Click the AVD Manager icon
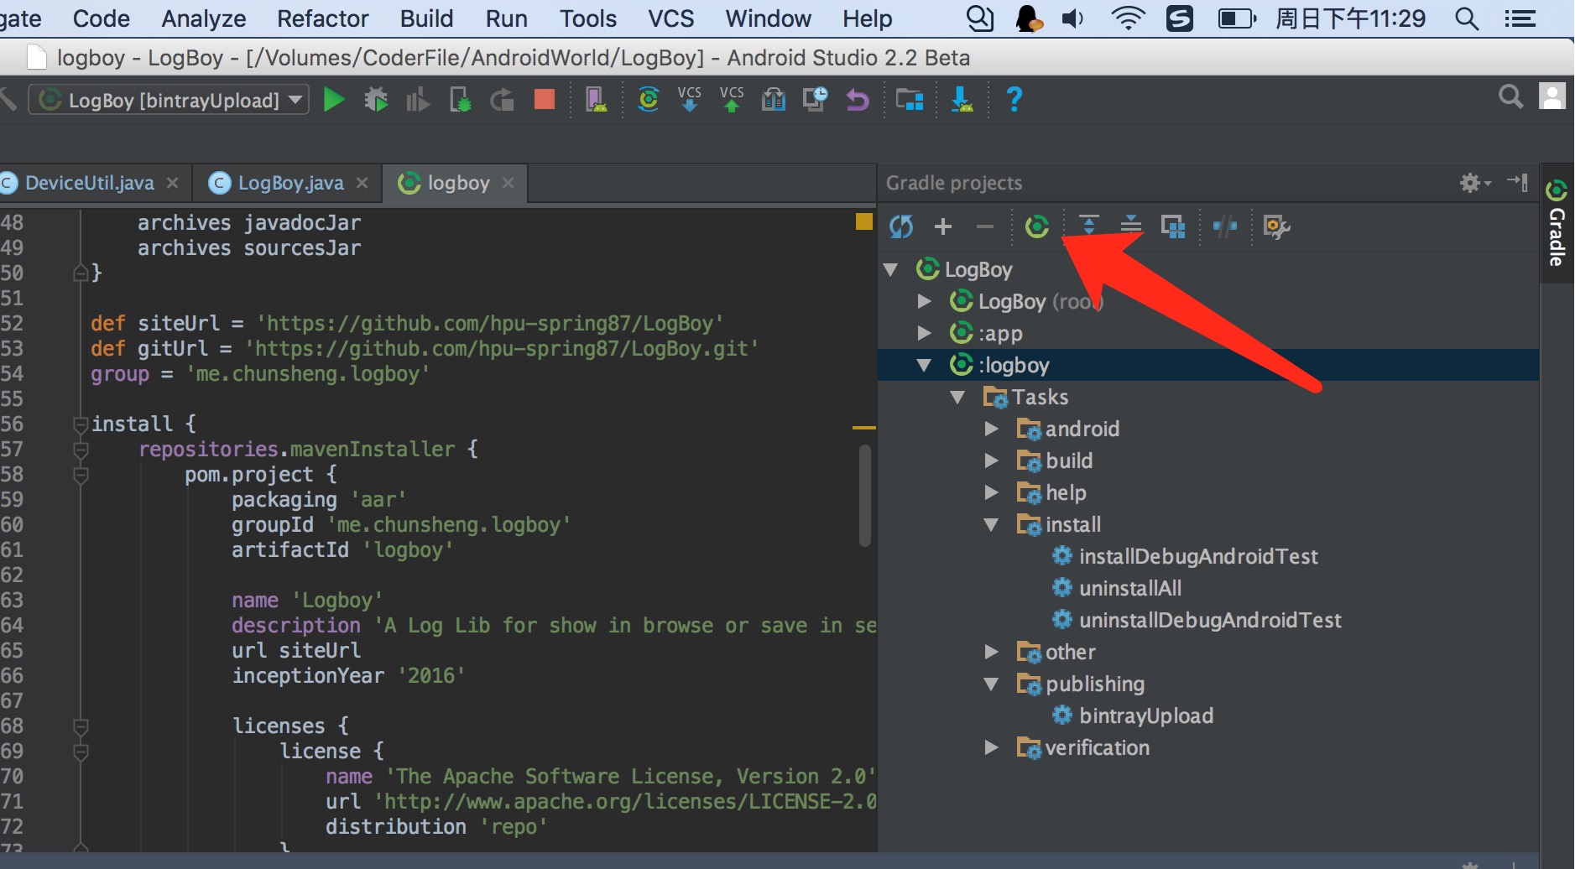This screenshot has width=1575, height=869. tap(596, 100)
